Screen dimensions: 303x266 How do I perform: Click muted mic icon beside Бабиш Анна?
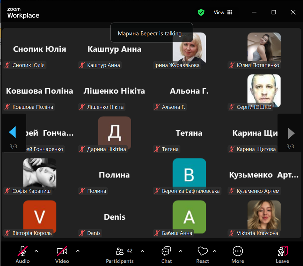tap(157, 233)
